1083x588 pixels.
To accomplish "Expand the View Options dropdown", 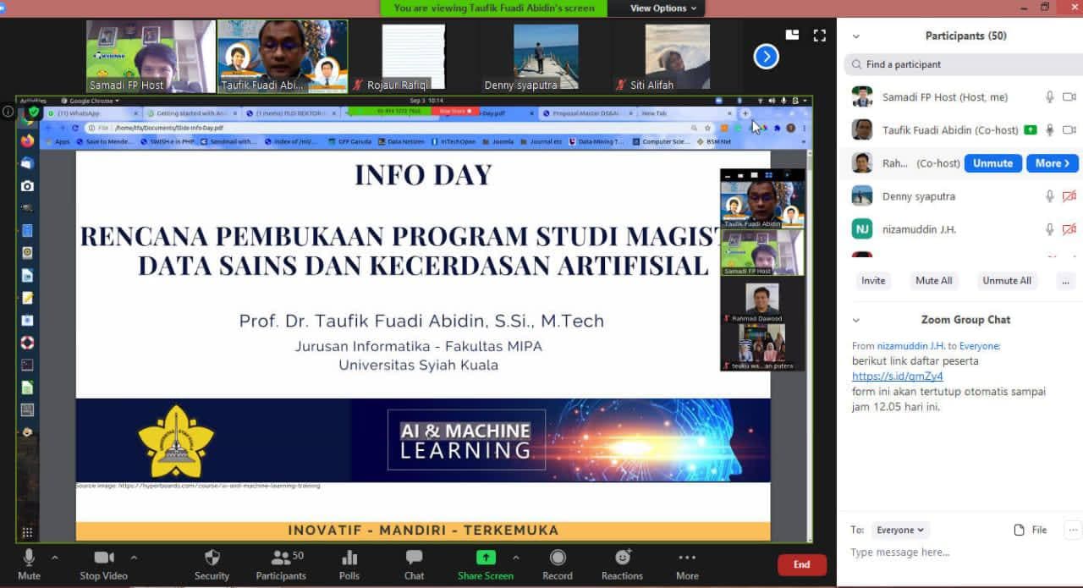I will coord(663,8).
